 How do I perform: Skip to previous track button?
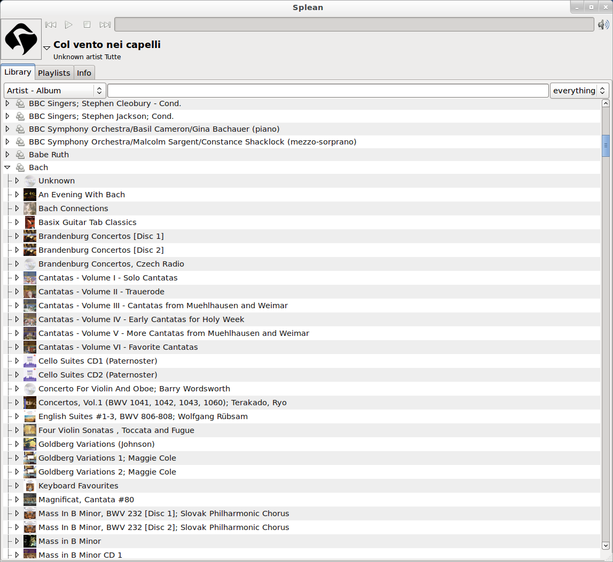tap(51, 25)
